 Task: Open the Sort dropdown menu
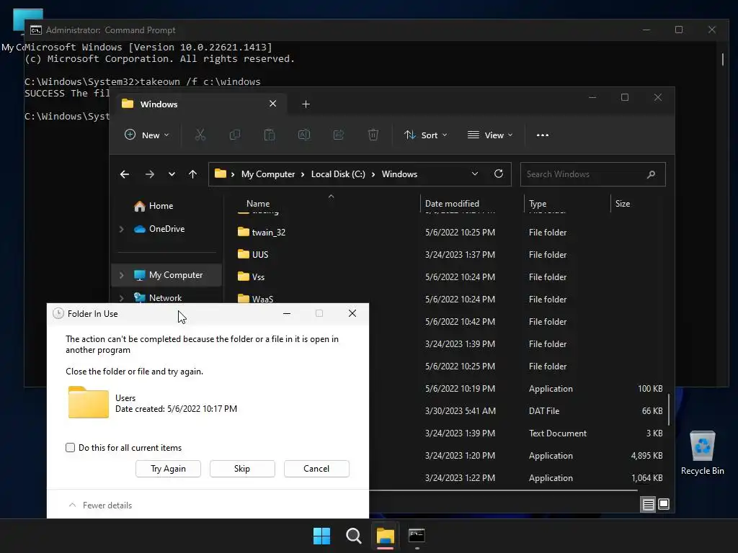coord(425,135)
